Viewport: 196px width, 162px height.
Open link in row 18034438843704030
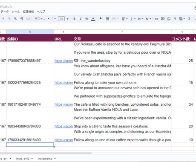pyautogui.click(x=63, y=127)
